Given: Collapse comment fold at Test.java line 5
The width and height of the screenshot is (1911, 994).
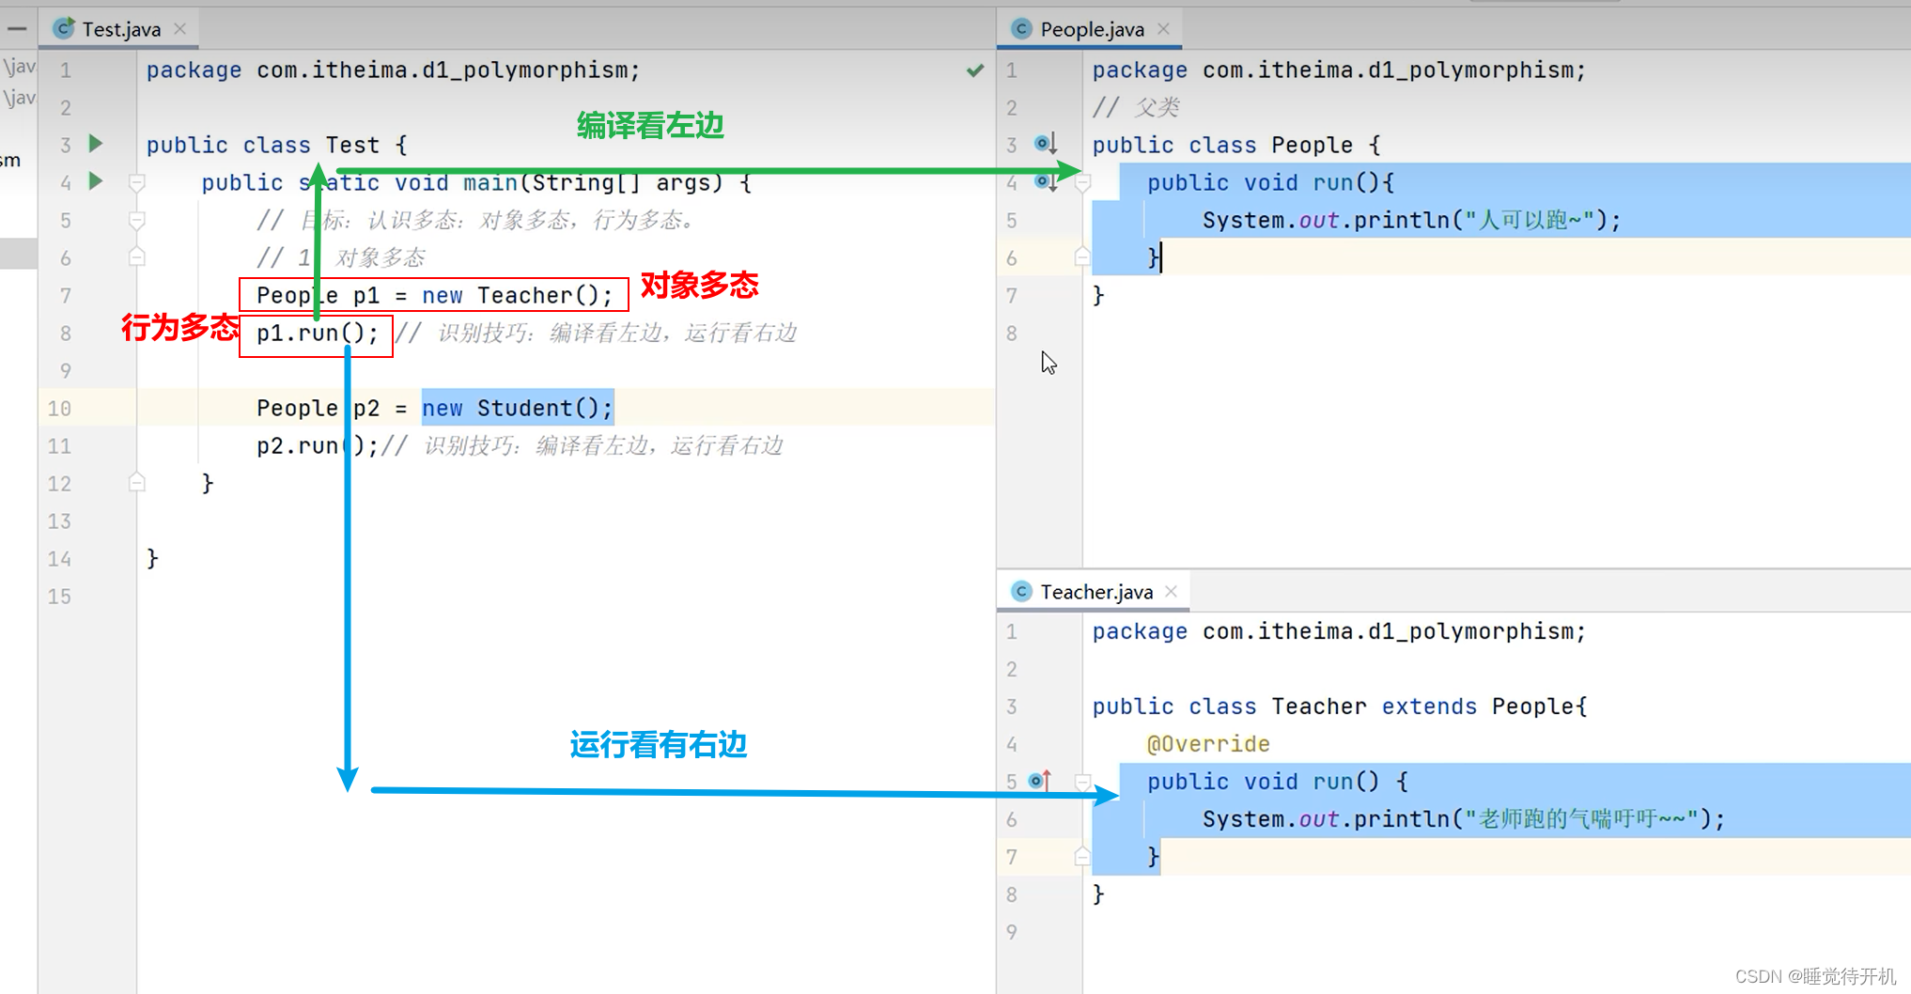Looking at the screenshot, I should pyautogui.click(x=137, y=220).
